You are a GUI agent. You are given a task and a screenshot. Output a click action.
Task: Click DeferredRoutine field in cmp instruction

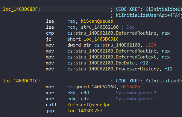click(136, 33)
